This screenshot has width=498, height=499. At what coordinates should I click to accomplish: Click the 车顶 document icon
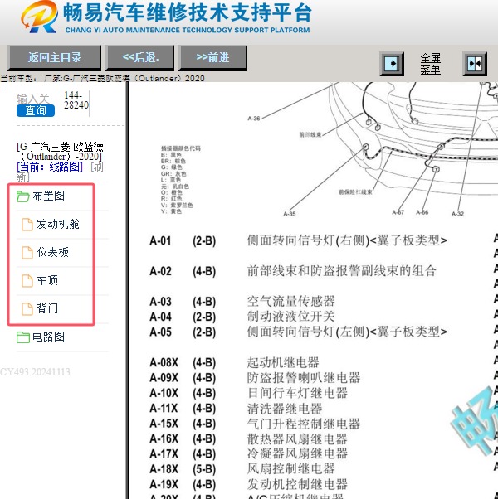(27, 280)
